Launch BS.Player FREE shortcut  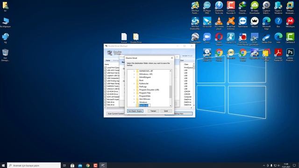(x=207, y=7)
